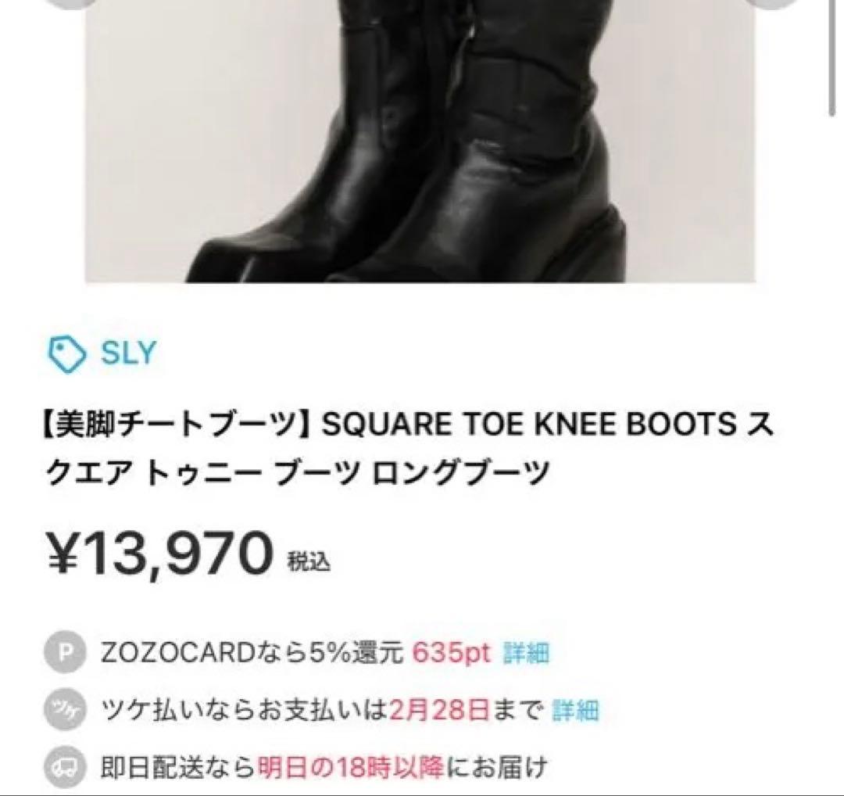This screenshot has width=844, height=796.
Task: Tap the black boots product image
Action: [x=420, y=141]
